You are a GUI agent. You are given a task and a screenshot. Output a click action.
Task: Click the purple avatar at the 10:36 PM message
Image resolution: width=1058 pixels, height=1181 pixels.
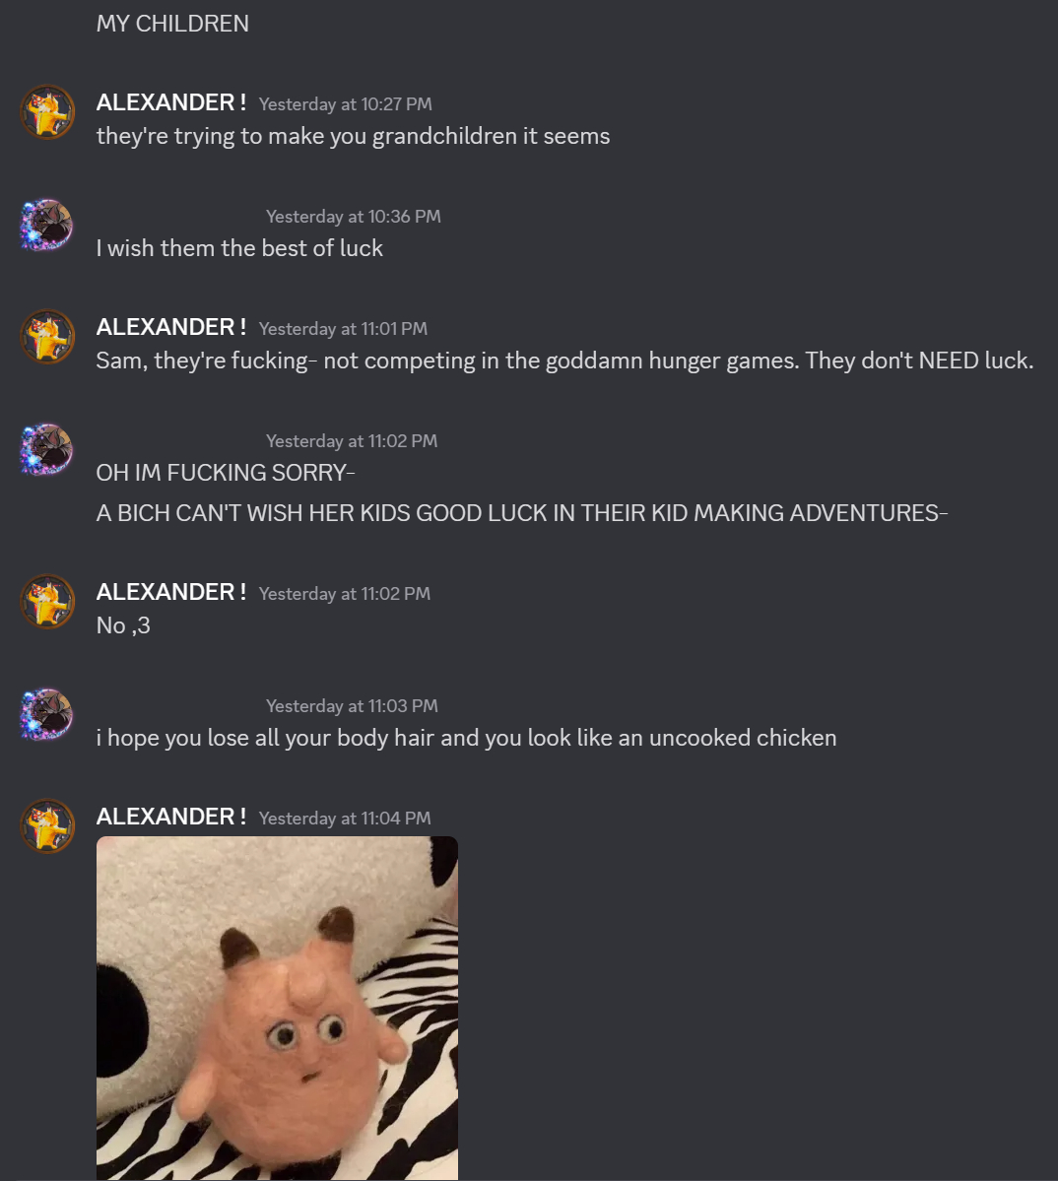pos(46,225)
